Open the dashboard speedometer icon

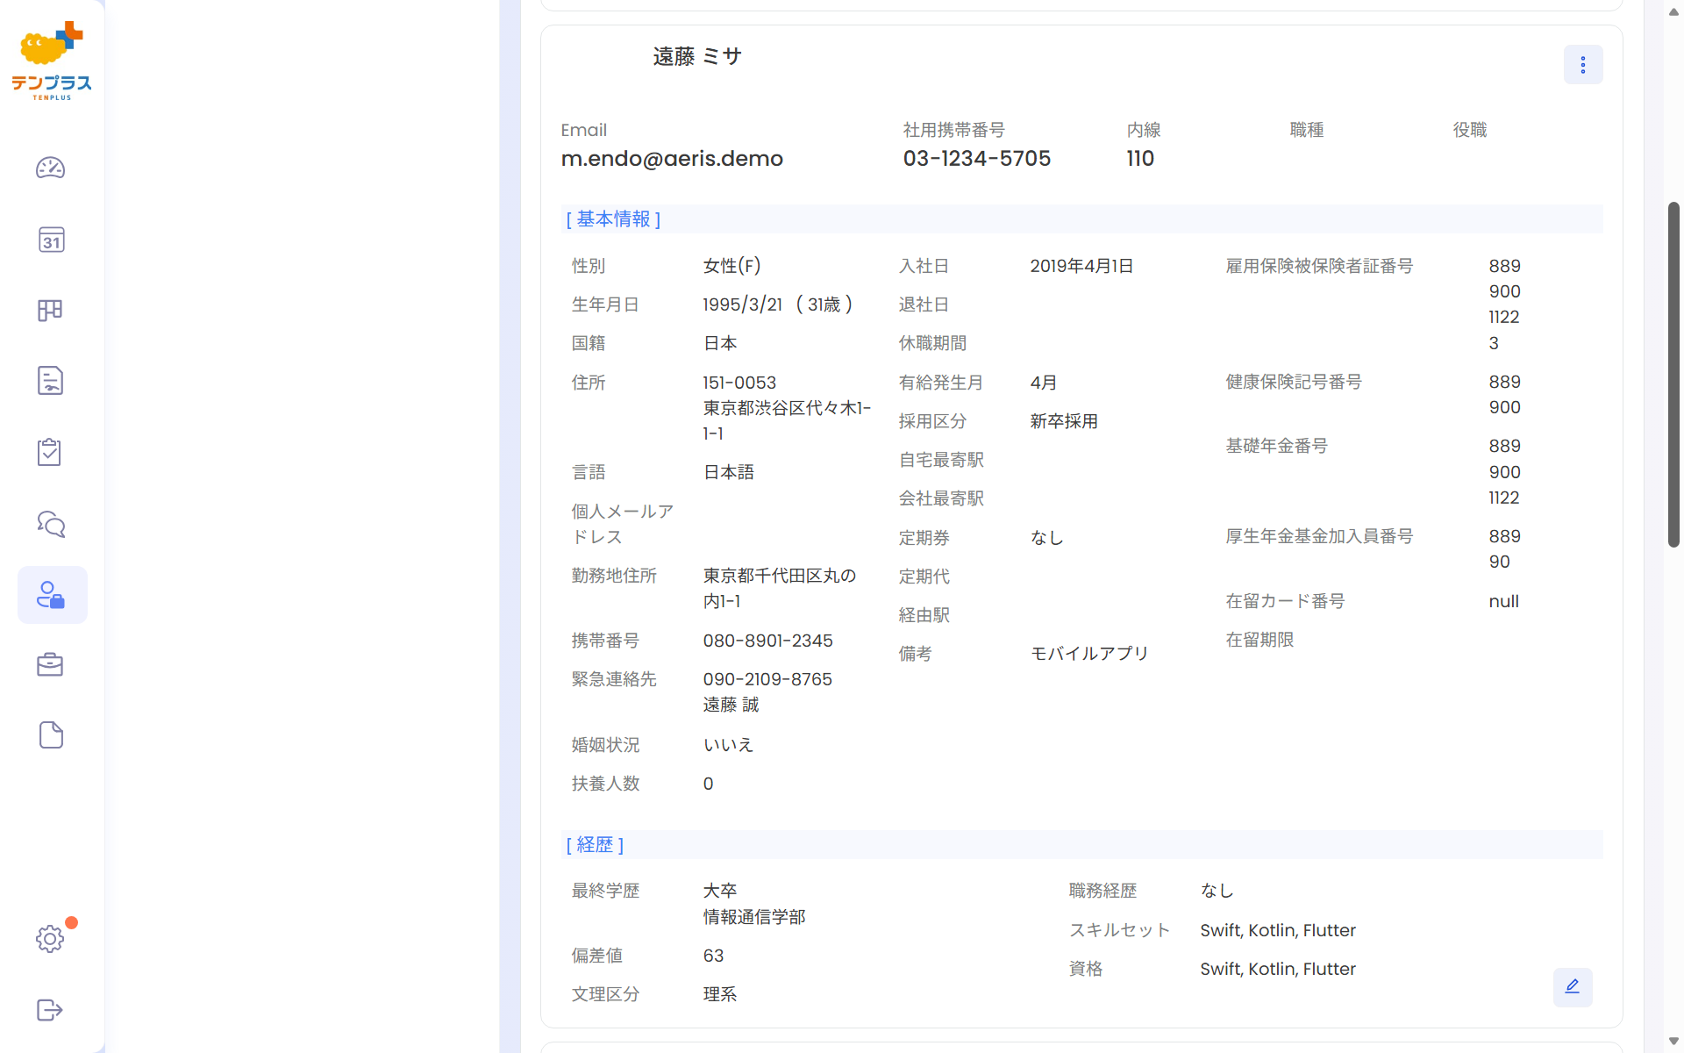51,168
